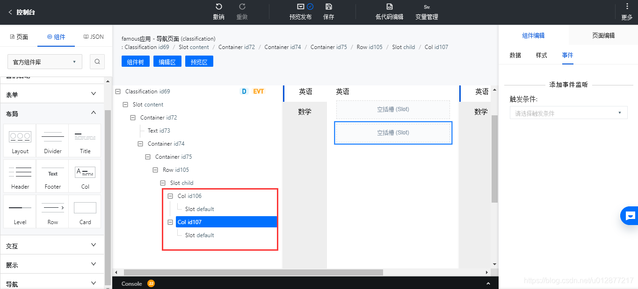Collapse the 布局 section
The height and width of the screenshot is (289, 638).
click(x=52, y=113)
